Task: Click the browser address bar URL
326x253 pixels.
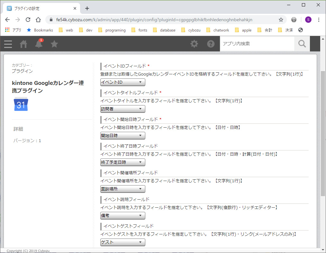Action: 154,20
